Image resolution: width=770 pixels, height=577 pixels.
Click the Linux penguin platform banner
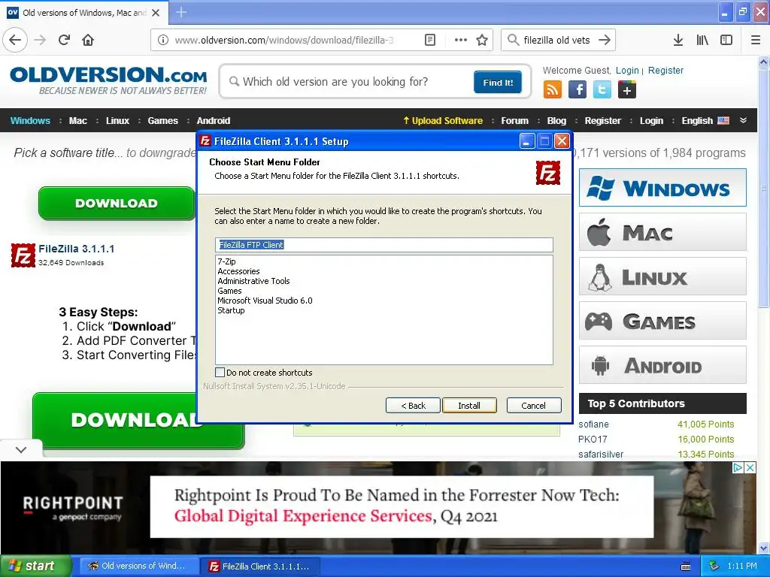[x=662, y=276]
